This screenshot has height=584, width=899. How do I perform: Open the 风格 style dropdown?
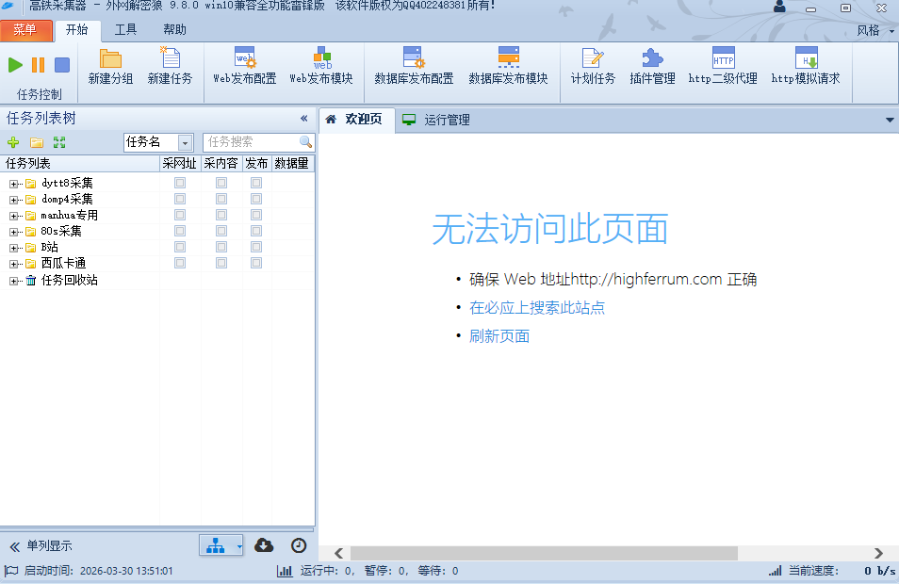pos(874,30)
